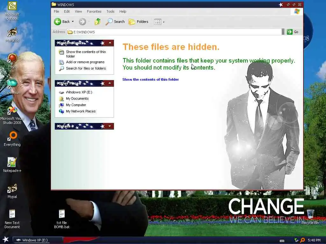The image size is (326, 244).
Task: Click 'Add or remove programs' task
Action: pyautogui.click(x=85, y=62)
